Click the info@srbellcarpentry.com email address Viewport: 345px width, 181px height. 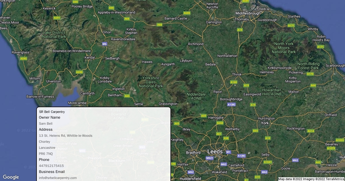(58, 178)
